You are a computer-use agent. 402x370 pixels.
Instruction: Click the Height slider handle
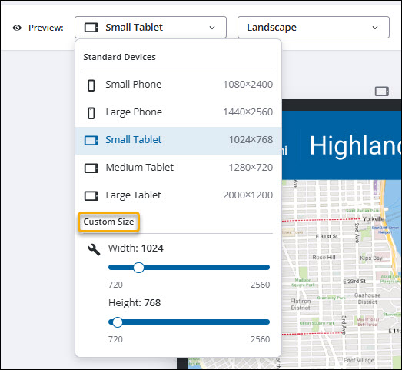(x=118, y=322)
